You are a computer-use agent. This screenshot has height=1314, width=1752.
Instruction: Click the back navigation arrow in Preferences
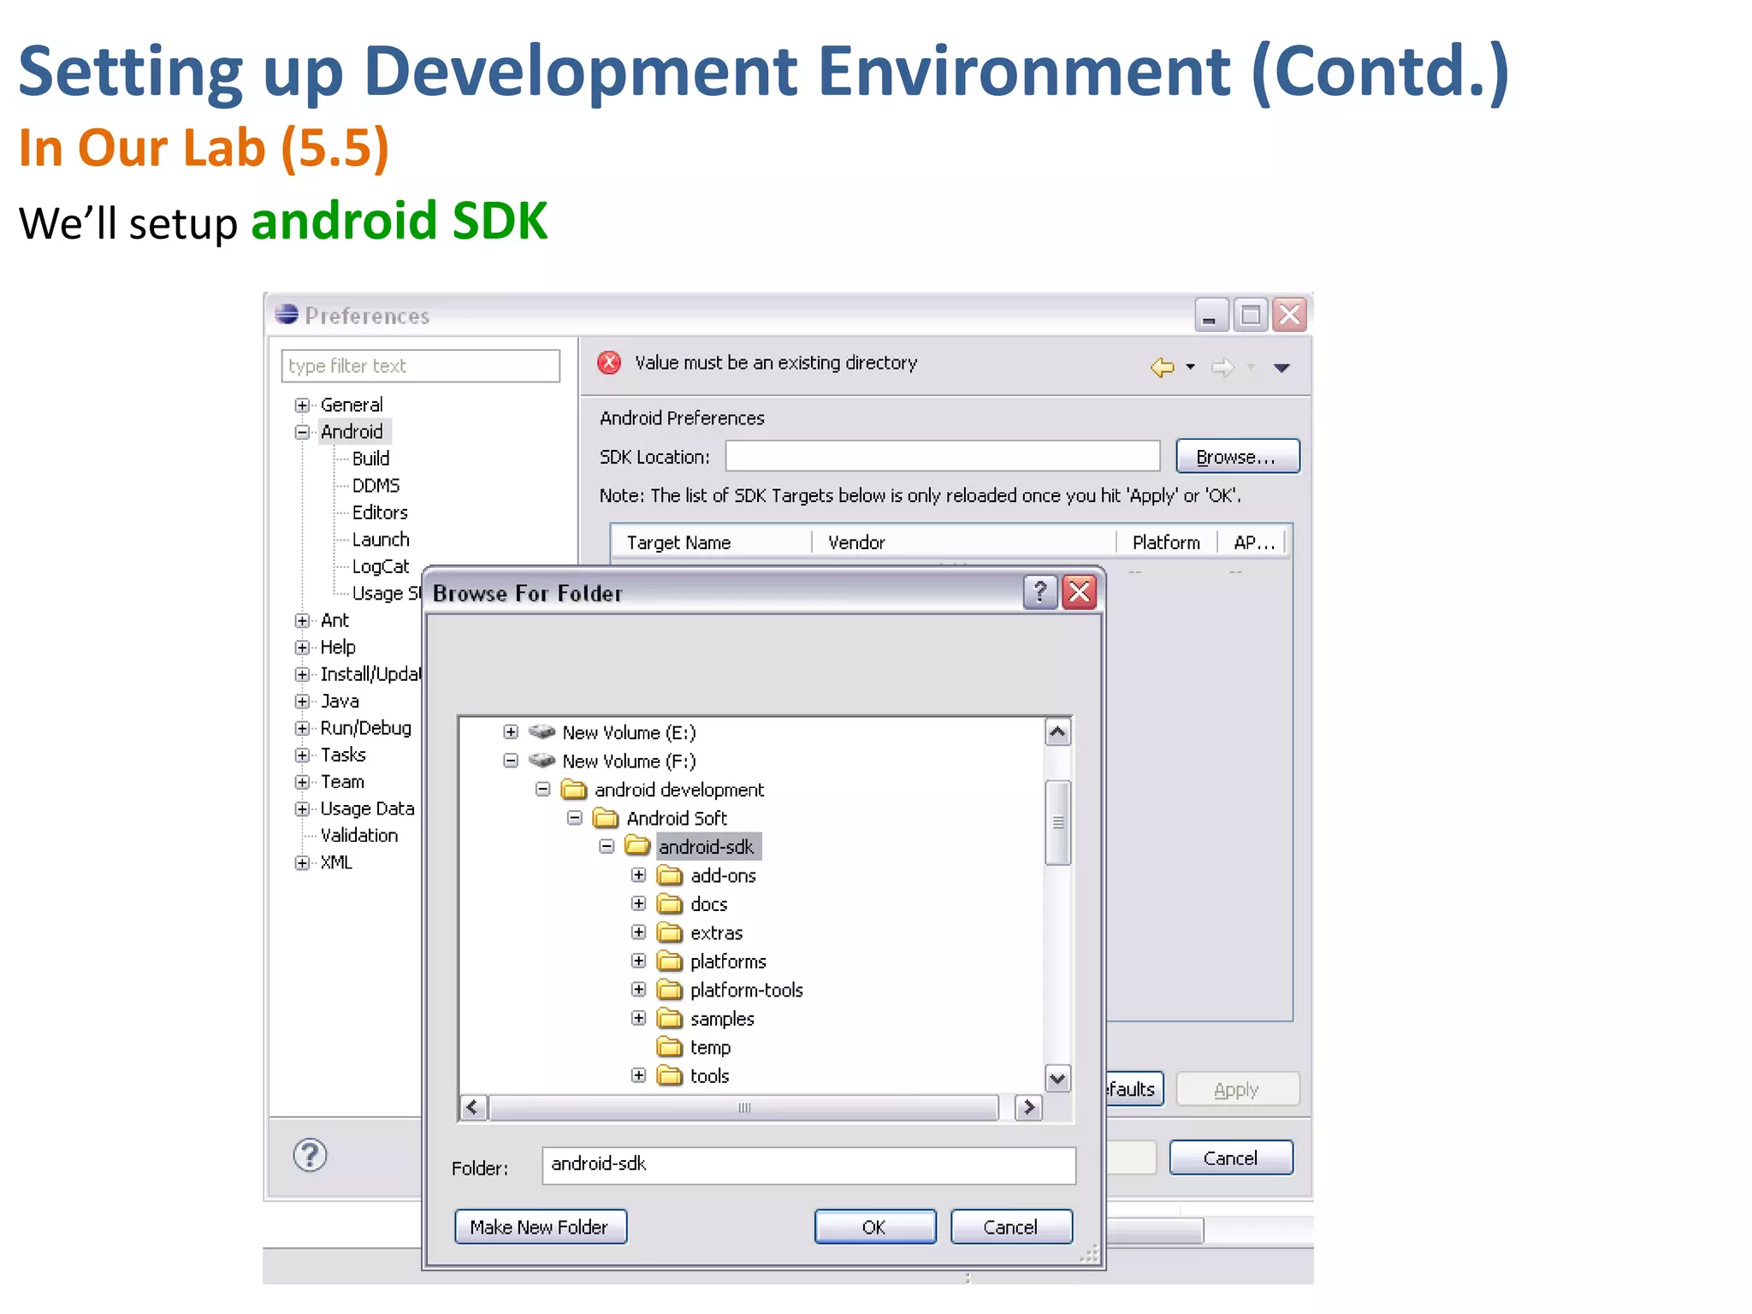pyautogui.click(x=1162, y=367)
